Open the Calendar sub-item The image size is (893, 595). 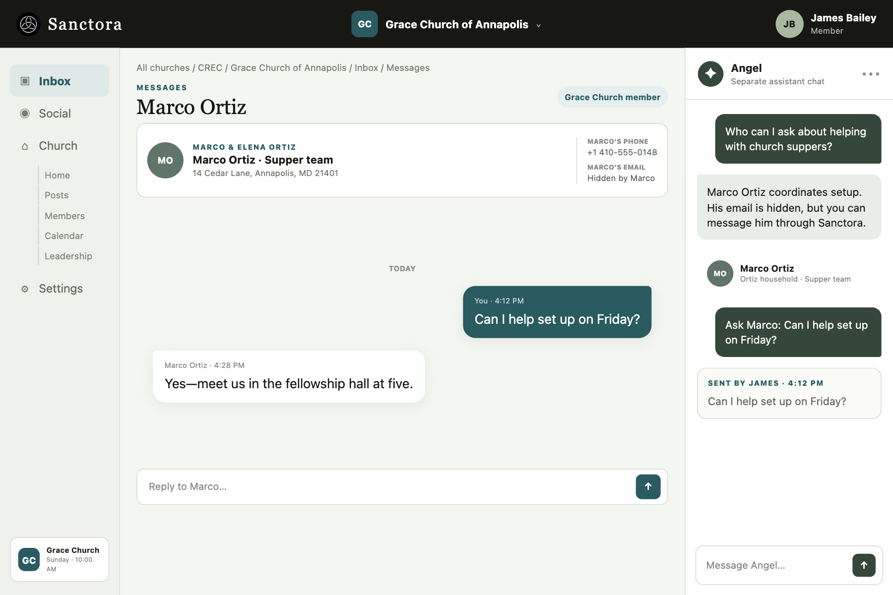click(64, 236)
